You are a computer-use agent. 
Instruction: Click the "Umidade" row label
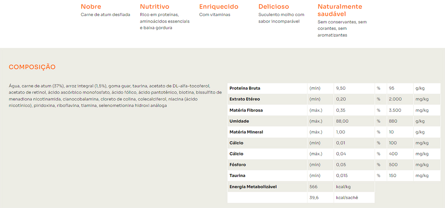tap(239, 121)
